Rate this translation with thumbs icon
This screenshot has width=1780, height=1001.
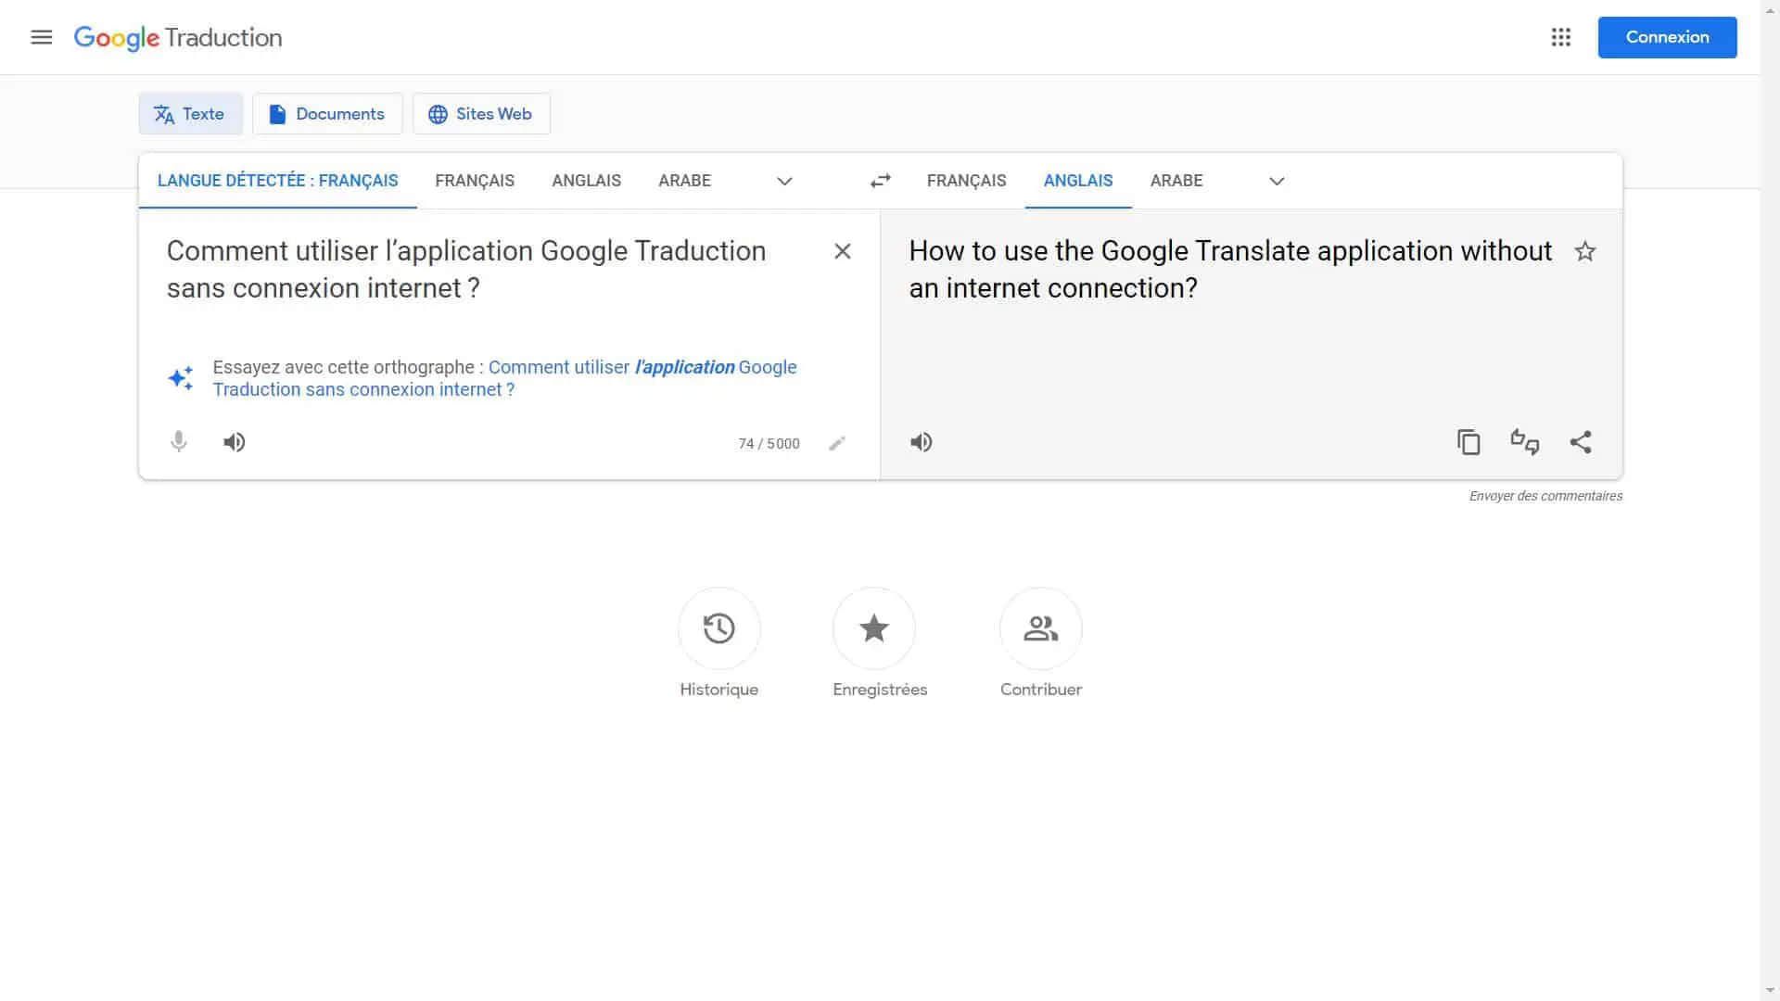[1524, 442]
